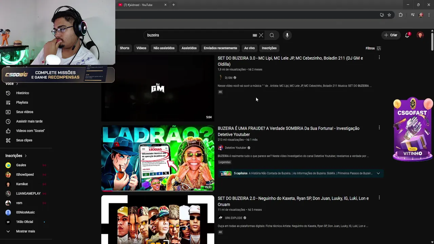The height and width of the screenshot is (244, 434).
Task: Click the search magnifier button
Action: pyautogui.click(x=272, y=35)
